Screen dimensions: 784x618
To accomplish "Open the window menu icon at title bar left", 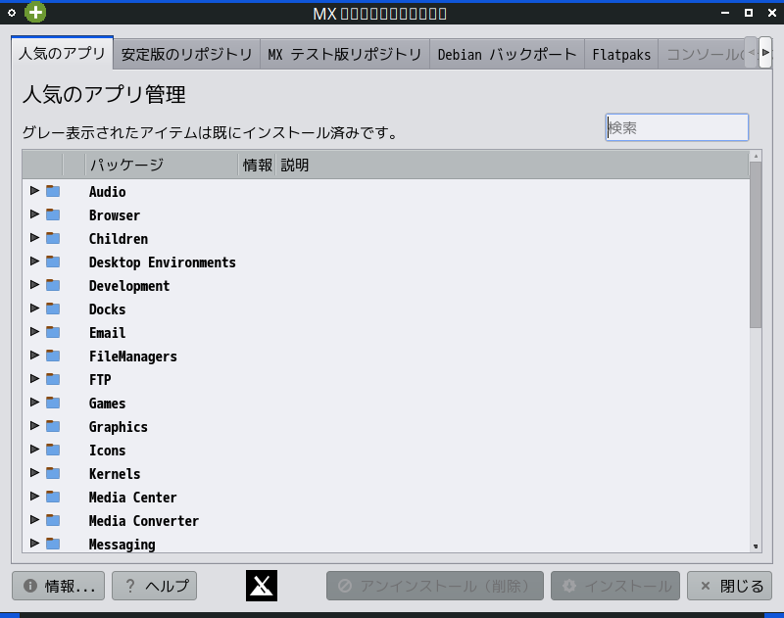I will [12, 13].
